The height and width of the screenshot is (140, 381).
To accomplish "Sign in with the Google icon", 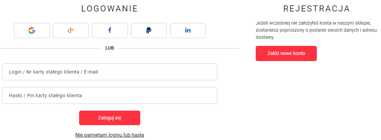I will pyautogui.click(x=32, y=31).
